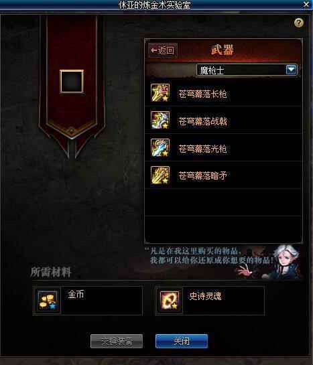Click the 苍穹幕落战戟 weapon icon
Image resolution: width=313 pixels, height=365 pixels.
[160, 120]
